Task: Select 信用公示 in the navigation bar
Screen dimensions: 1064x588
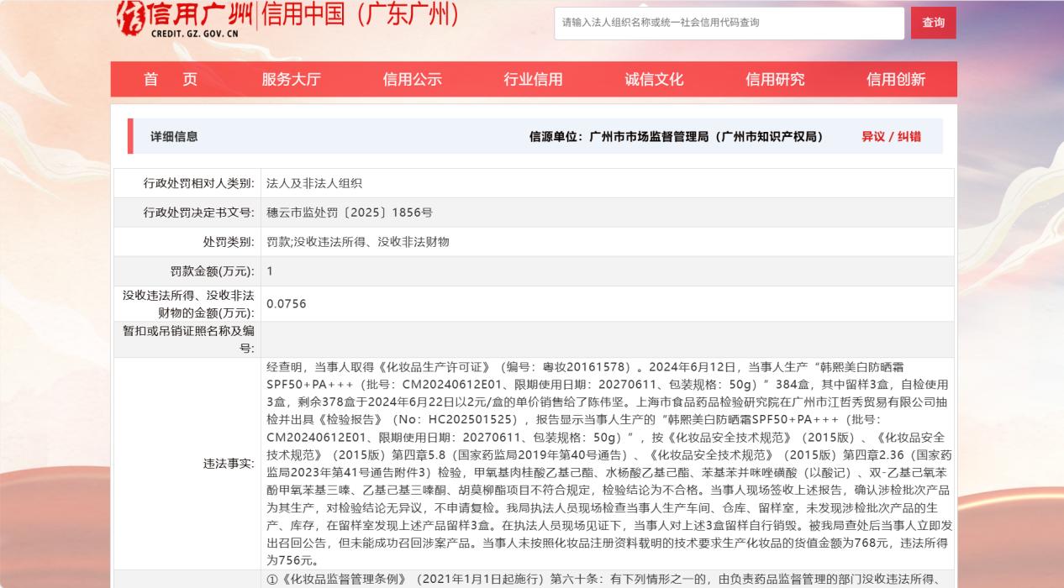Action: pyautogui.click(x=412, y=80)
